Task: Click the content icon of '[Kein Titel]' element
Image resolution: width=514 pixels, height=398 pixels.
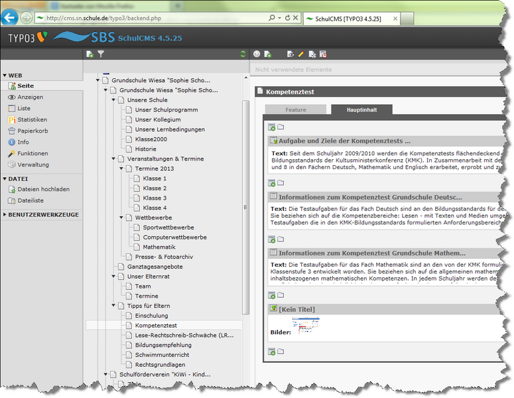Action: 273,309
